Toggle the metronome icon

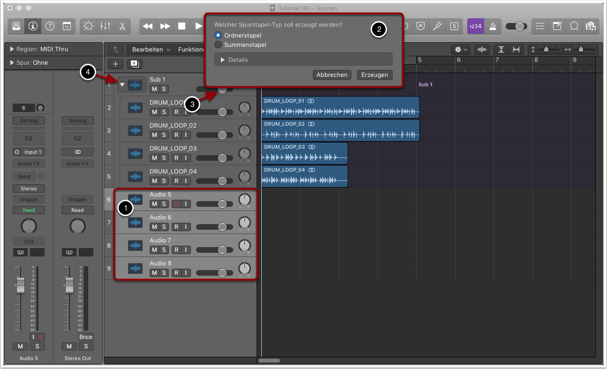(x=493, y=26)
